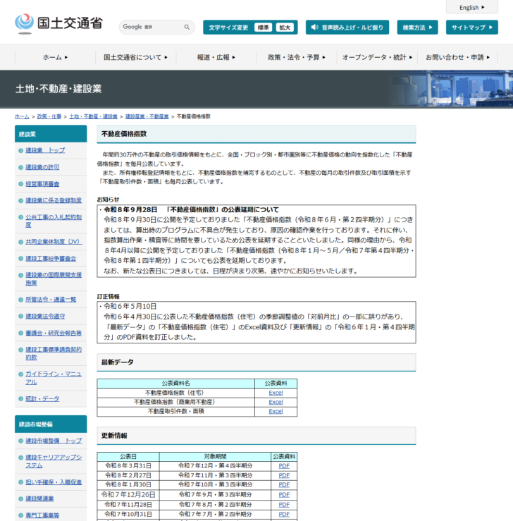This screenshot has width=513, height=521.
Task: Open sidebar link 共同企業体制度（JV）
Action: [x=54, y=242]
